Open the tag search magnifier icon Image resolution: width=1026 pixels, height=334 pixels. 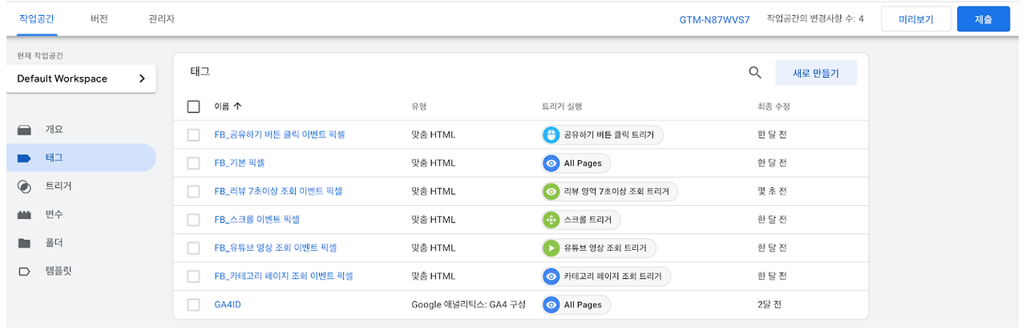pos(754,72)
